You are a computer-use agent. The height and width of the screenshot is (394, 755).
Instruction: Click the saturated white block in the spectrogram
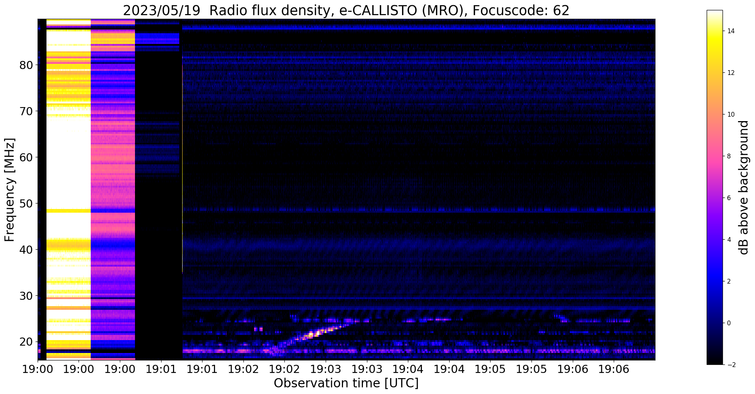coord(69,189)
